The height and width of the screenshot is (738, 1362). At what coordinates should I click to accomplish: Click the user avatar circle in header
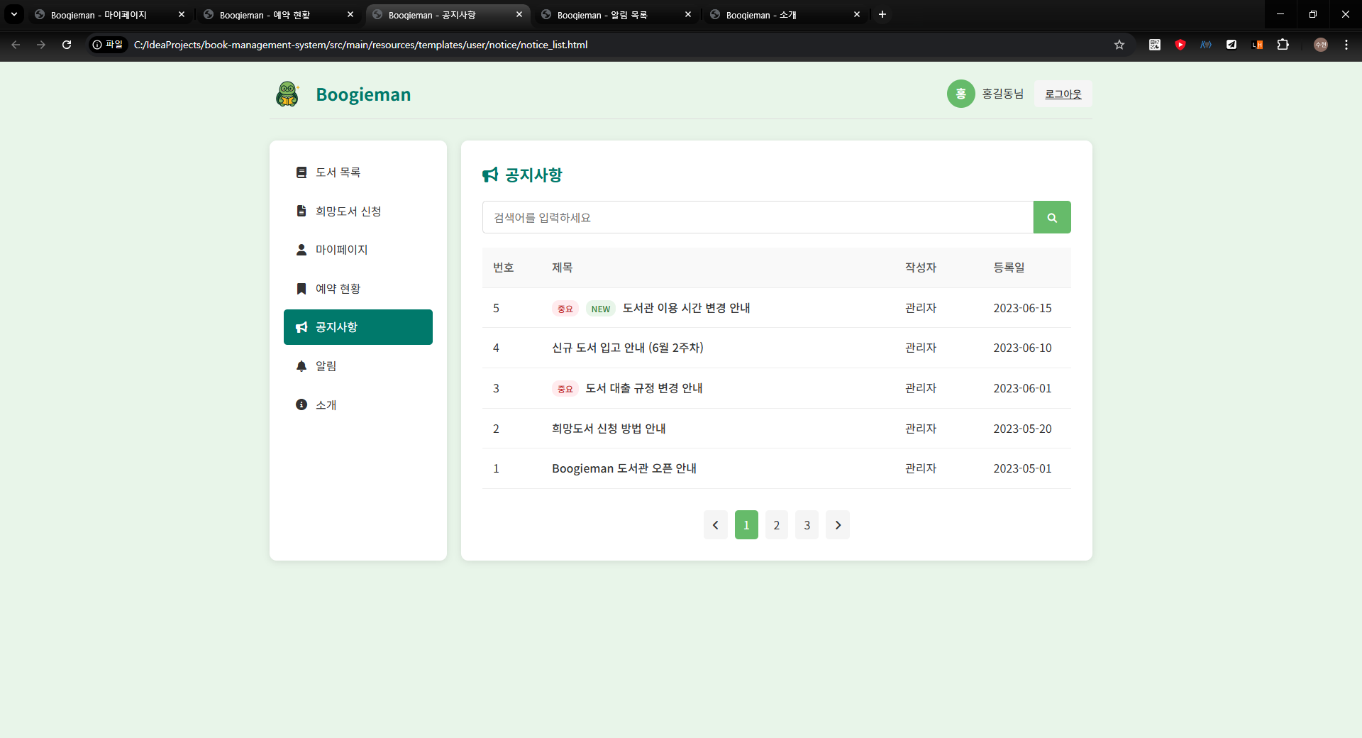point(960,94)
